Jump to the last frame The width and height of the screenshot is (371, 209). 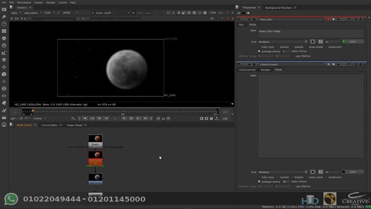coord(146,118)
